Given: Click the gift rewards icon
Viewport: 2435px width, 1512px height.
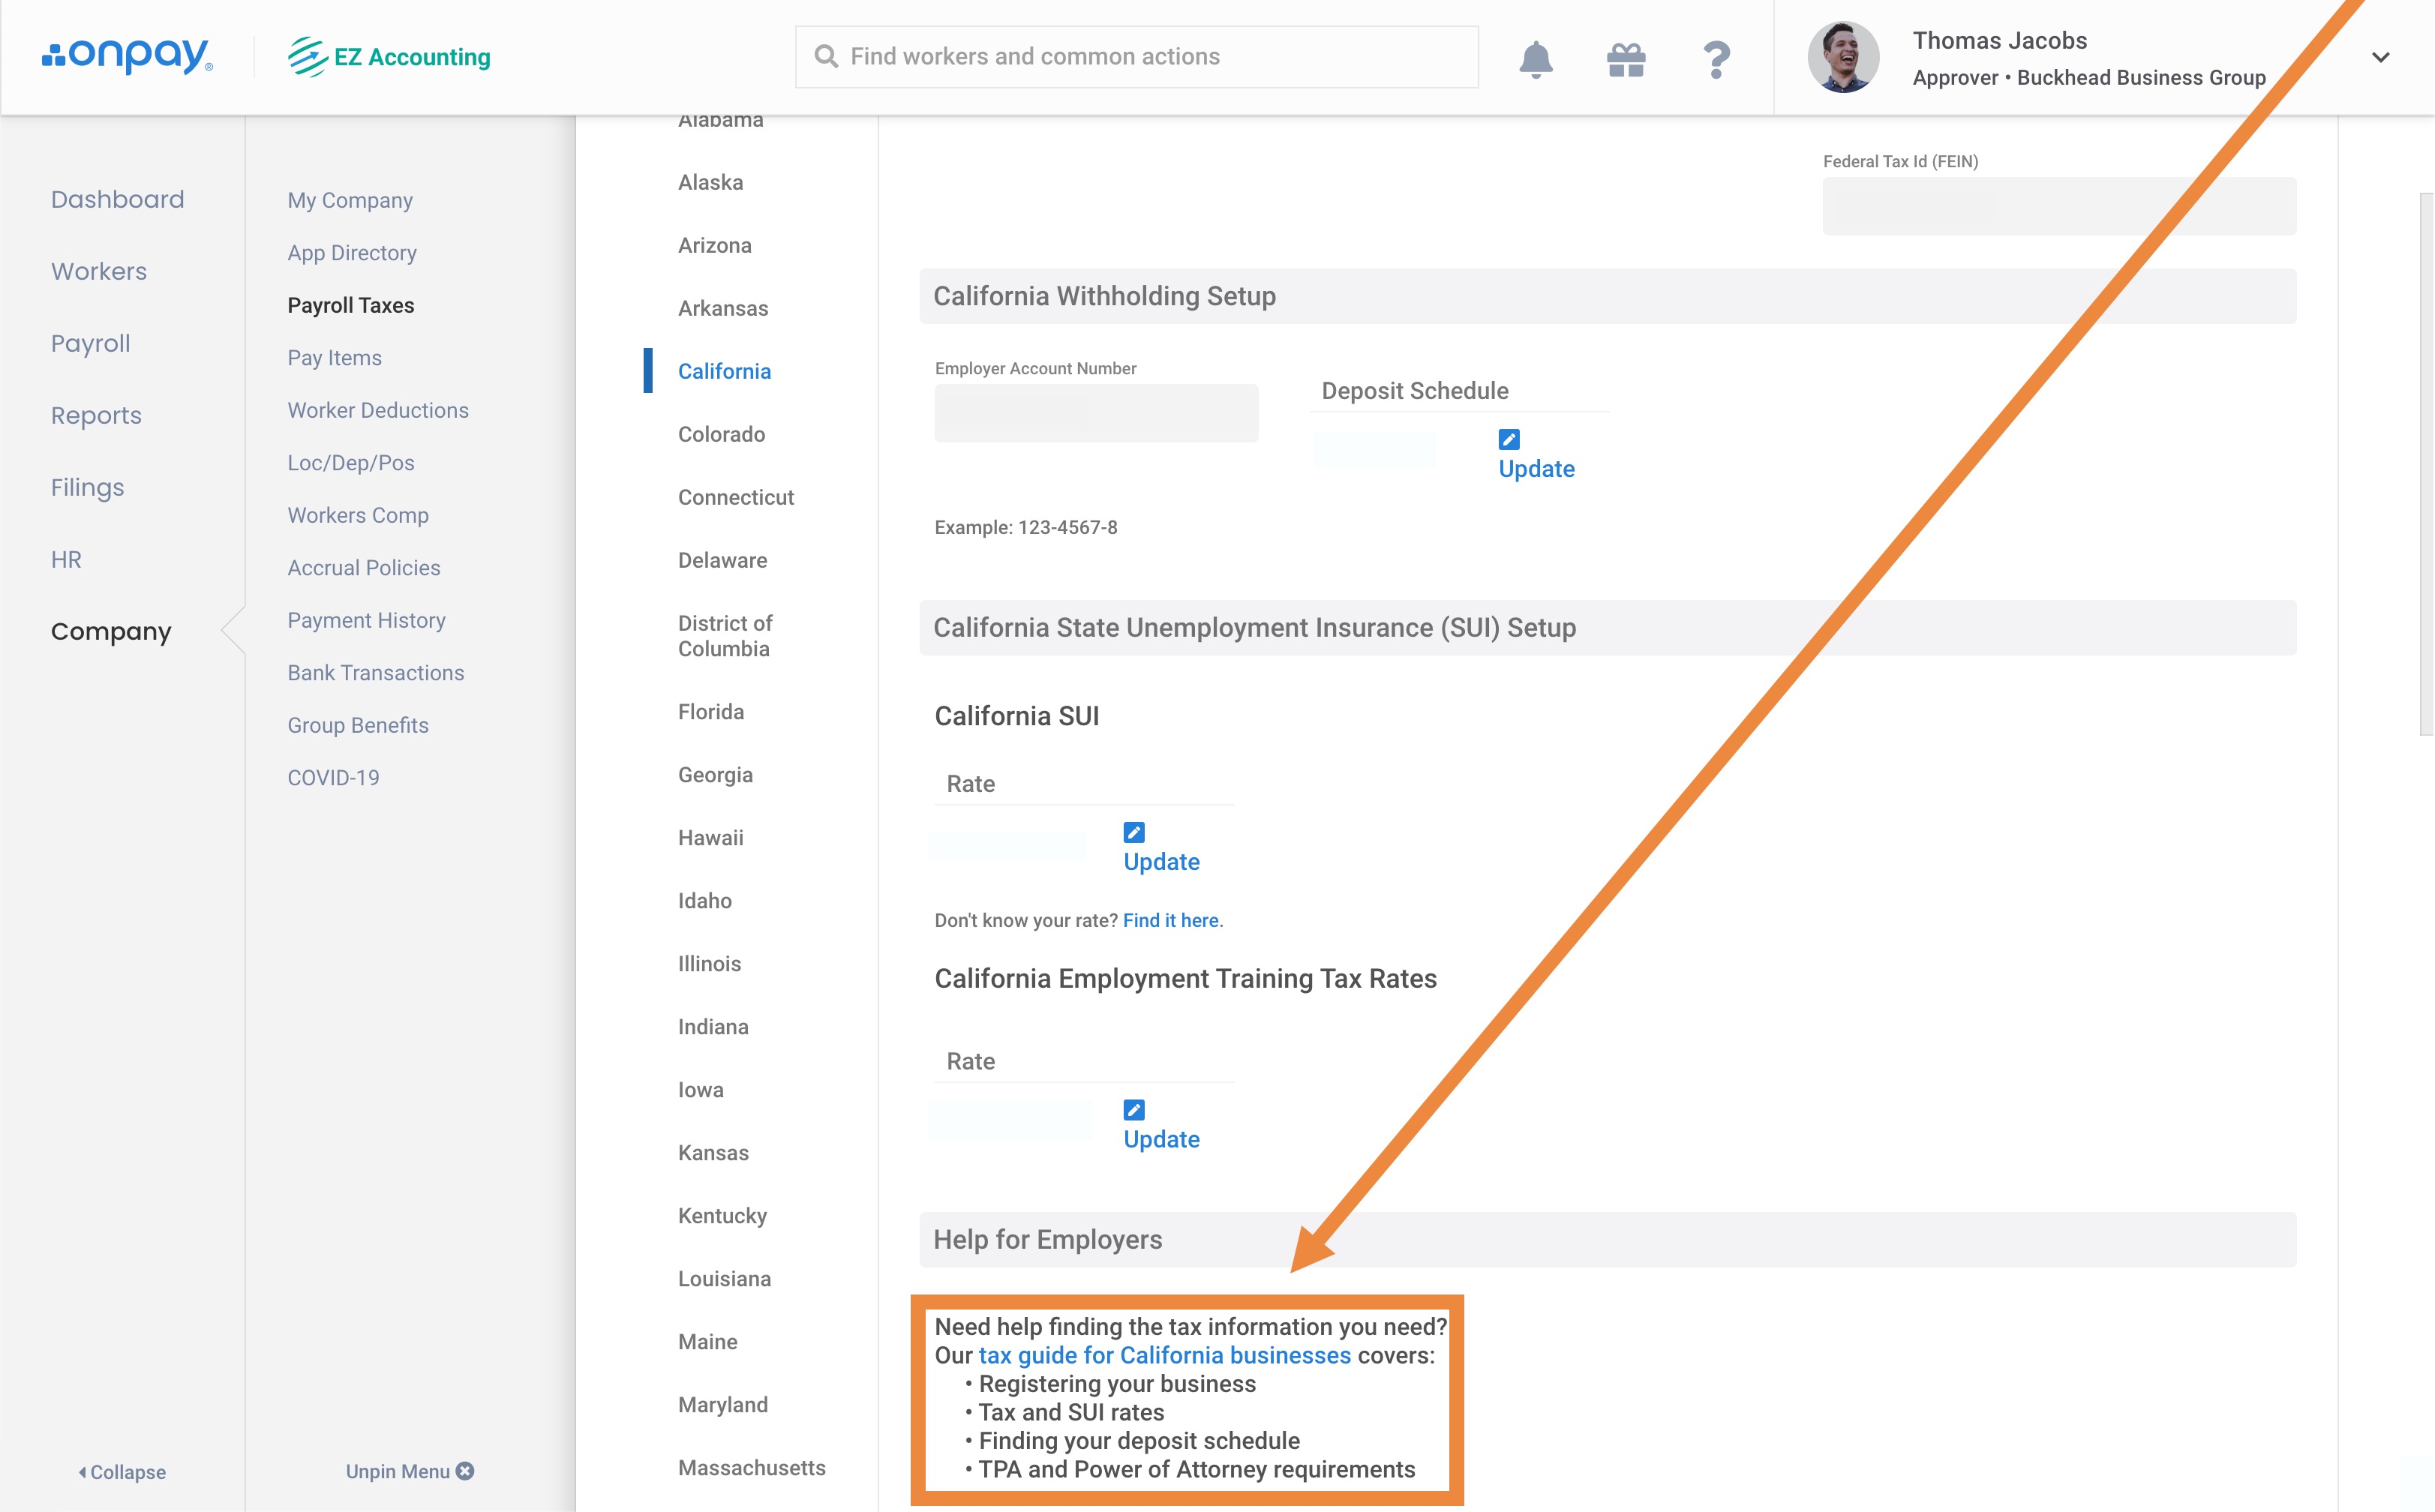Looking at the screenshot, I should click(1625, 59).
